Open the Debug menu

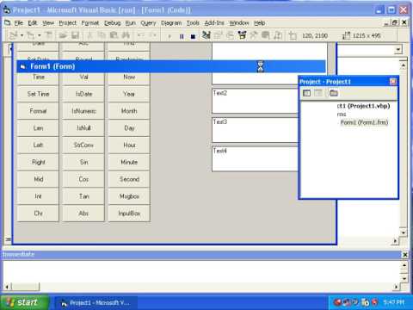coord(112,23)
